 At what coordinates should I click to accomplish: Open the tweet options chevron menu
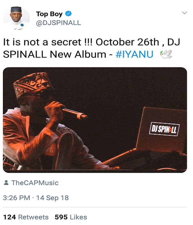point(184,13)
